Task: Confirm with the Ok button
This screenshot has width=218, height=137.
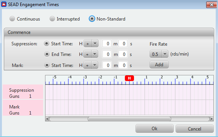Action: click(x=155, y=129)
